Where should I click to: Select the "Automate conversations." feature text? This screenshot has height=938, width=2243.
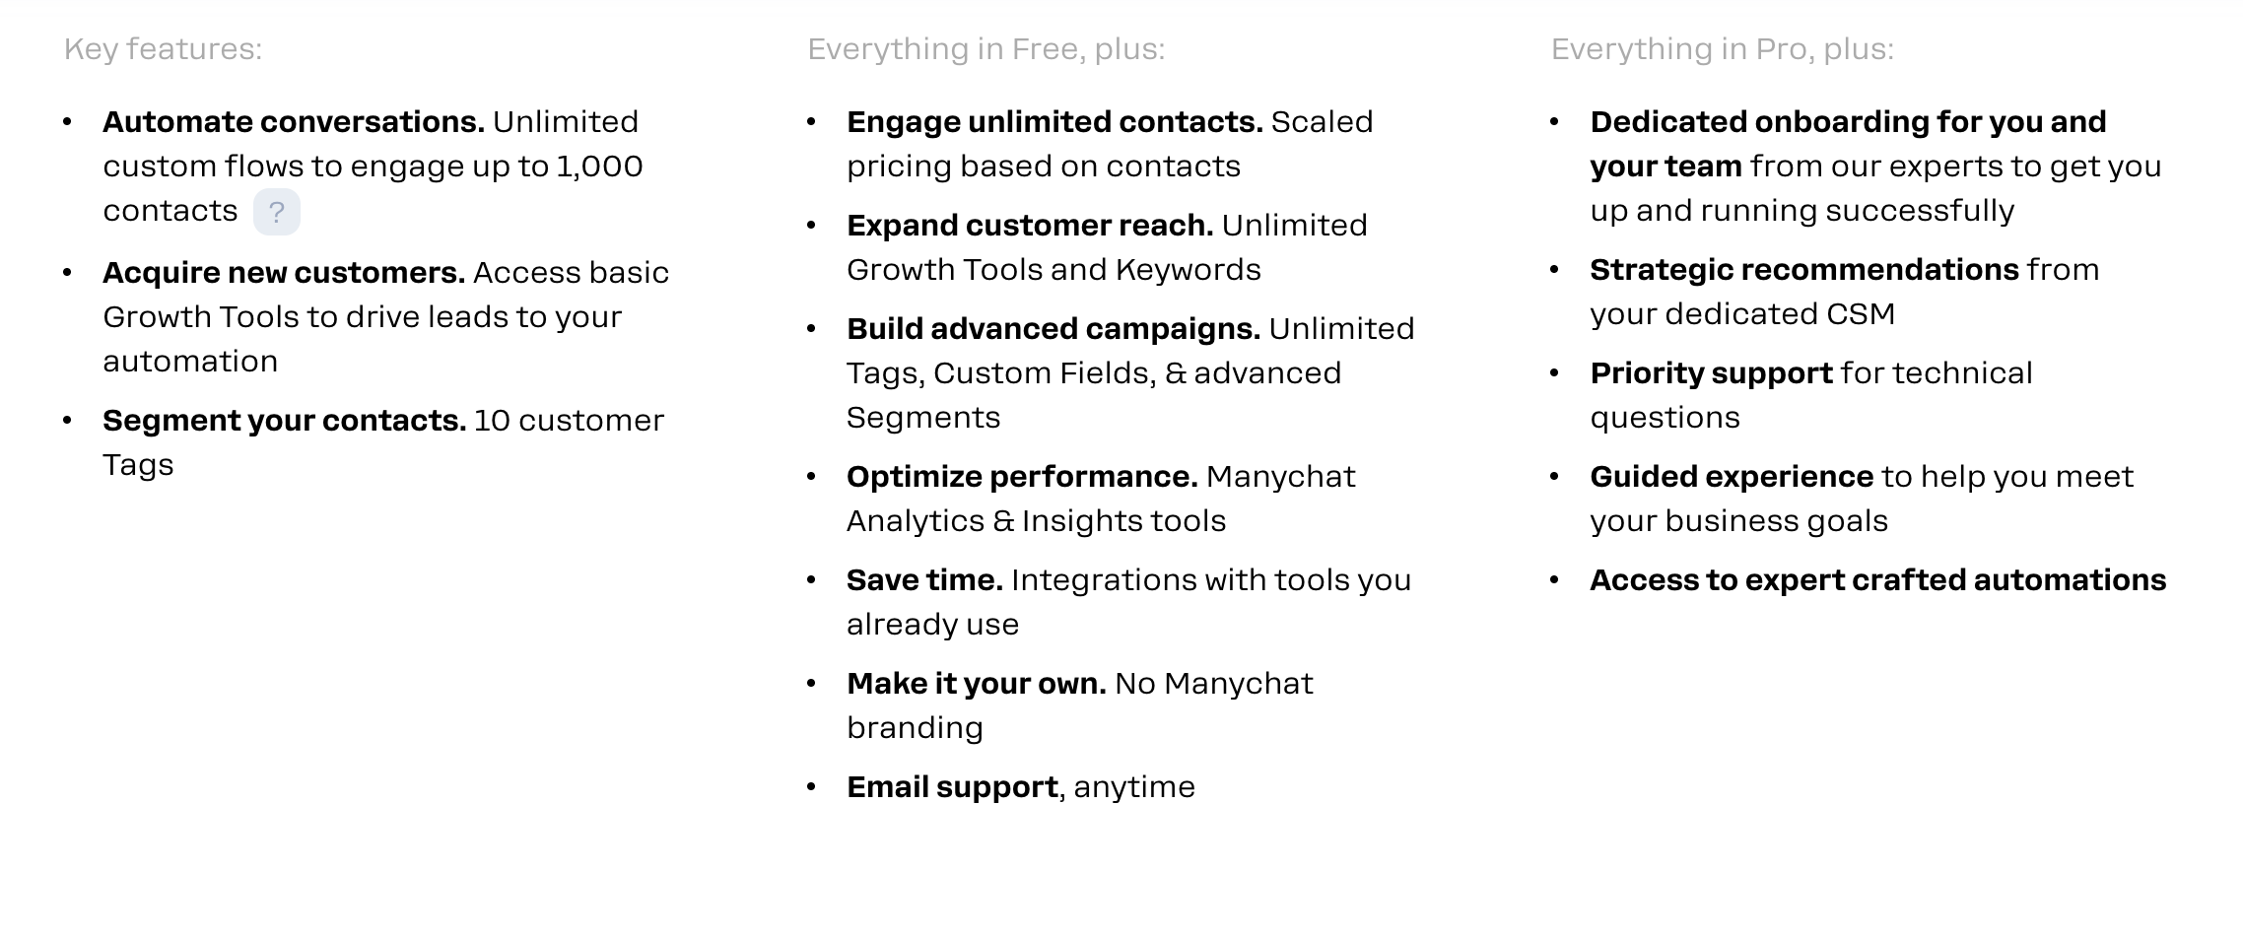point(294,122)
